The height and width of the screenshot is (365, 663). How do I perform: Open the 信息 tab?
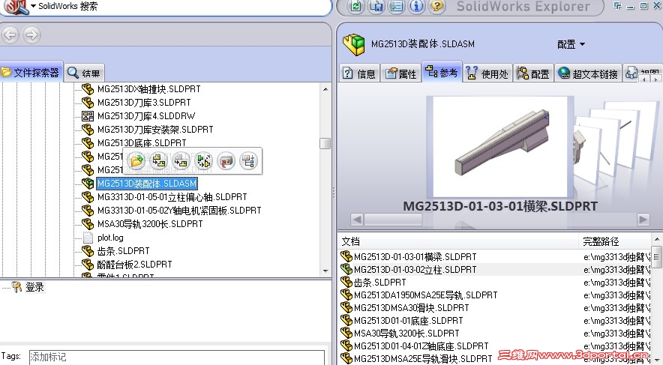[358, 73]
